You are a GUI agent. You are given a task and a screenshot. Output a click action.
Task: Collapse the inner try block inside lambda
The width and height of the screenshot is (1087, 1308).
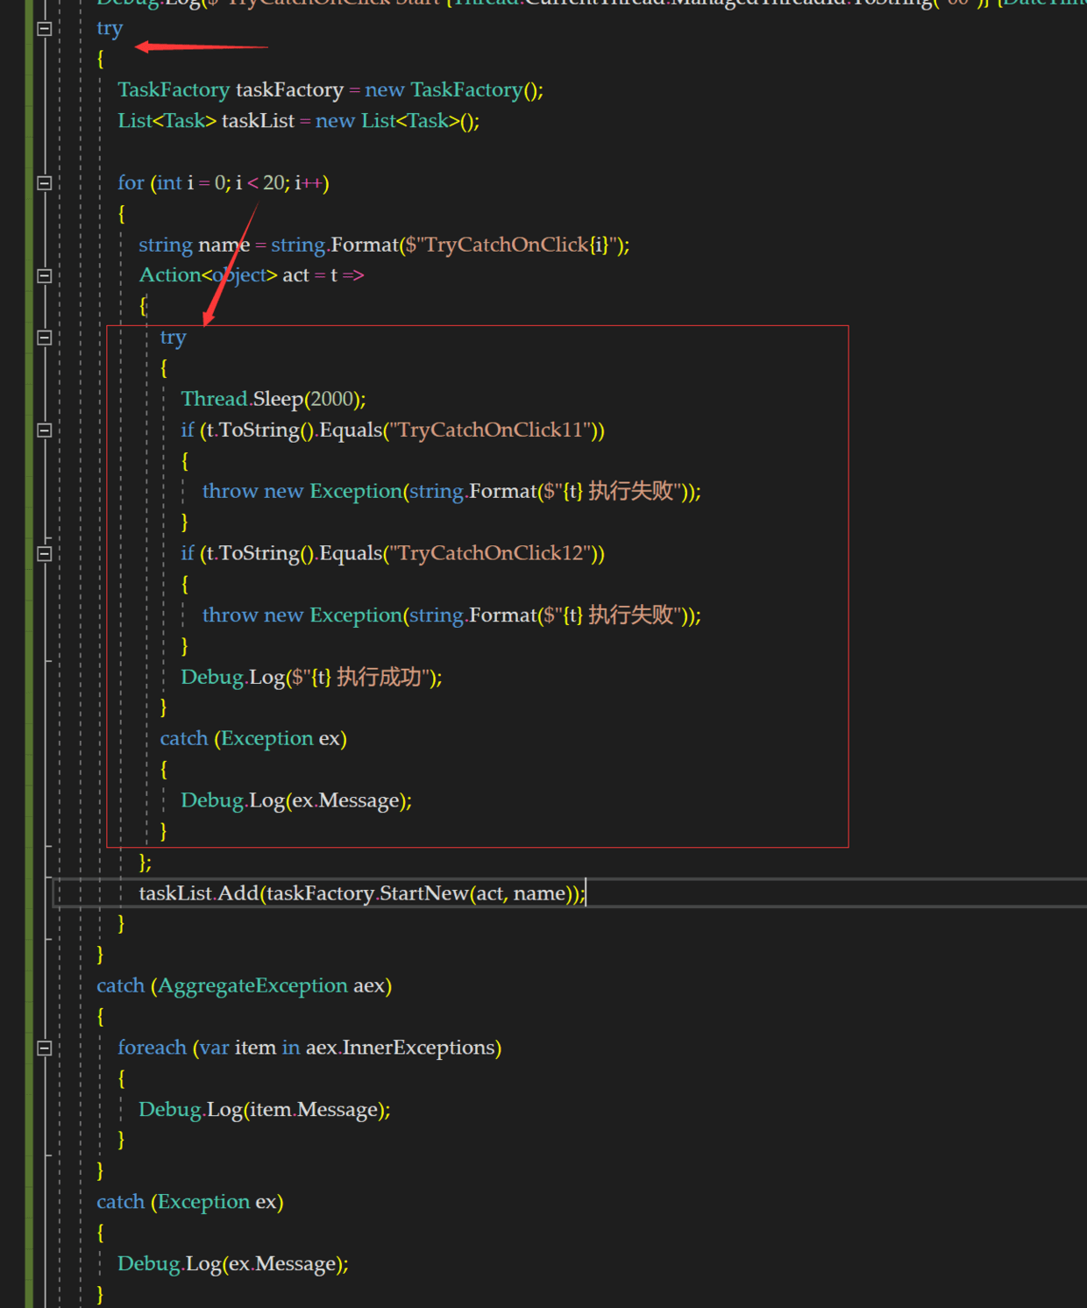45,338
